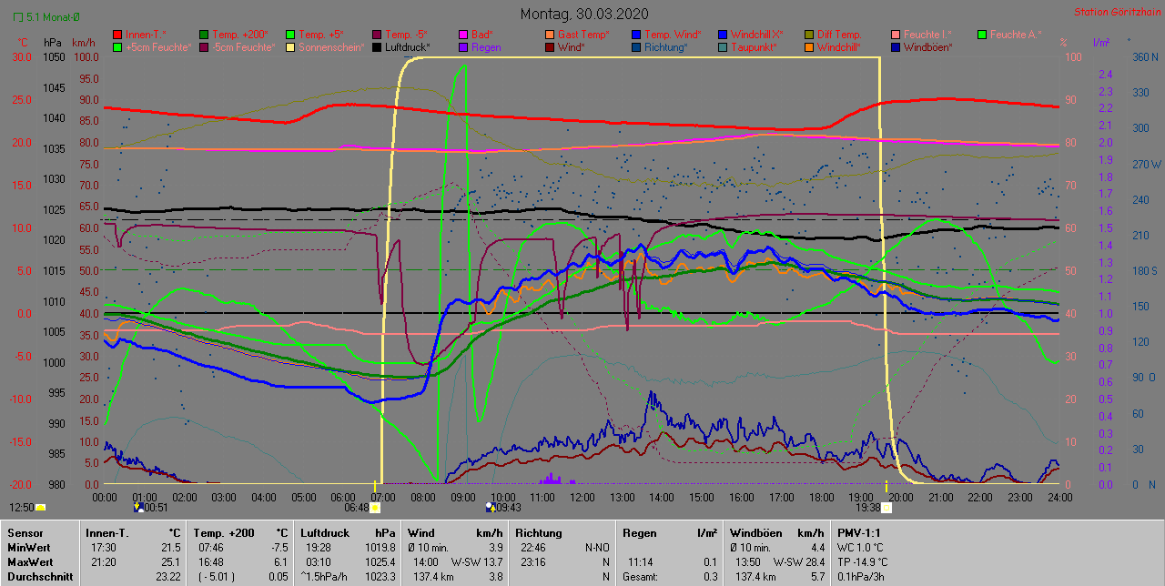Click the sunset icon at 19:38

886,507
